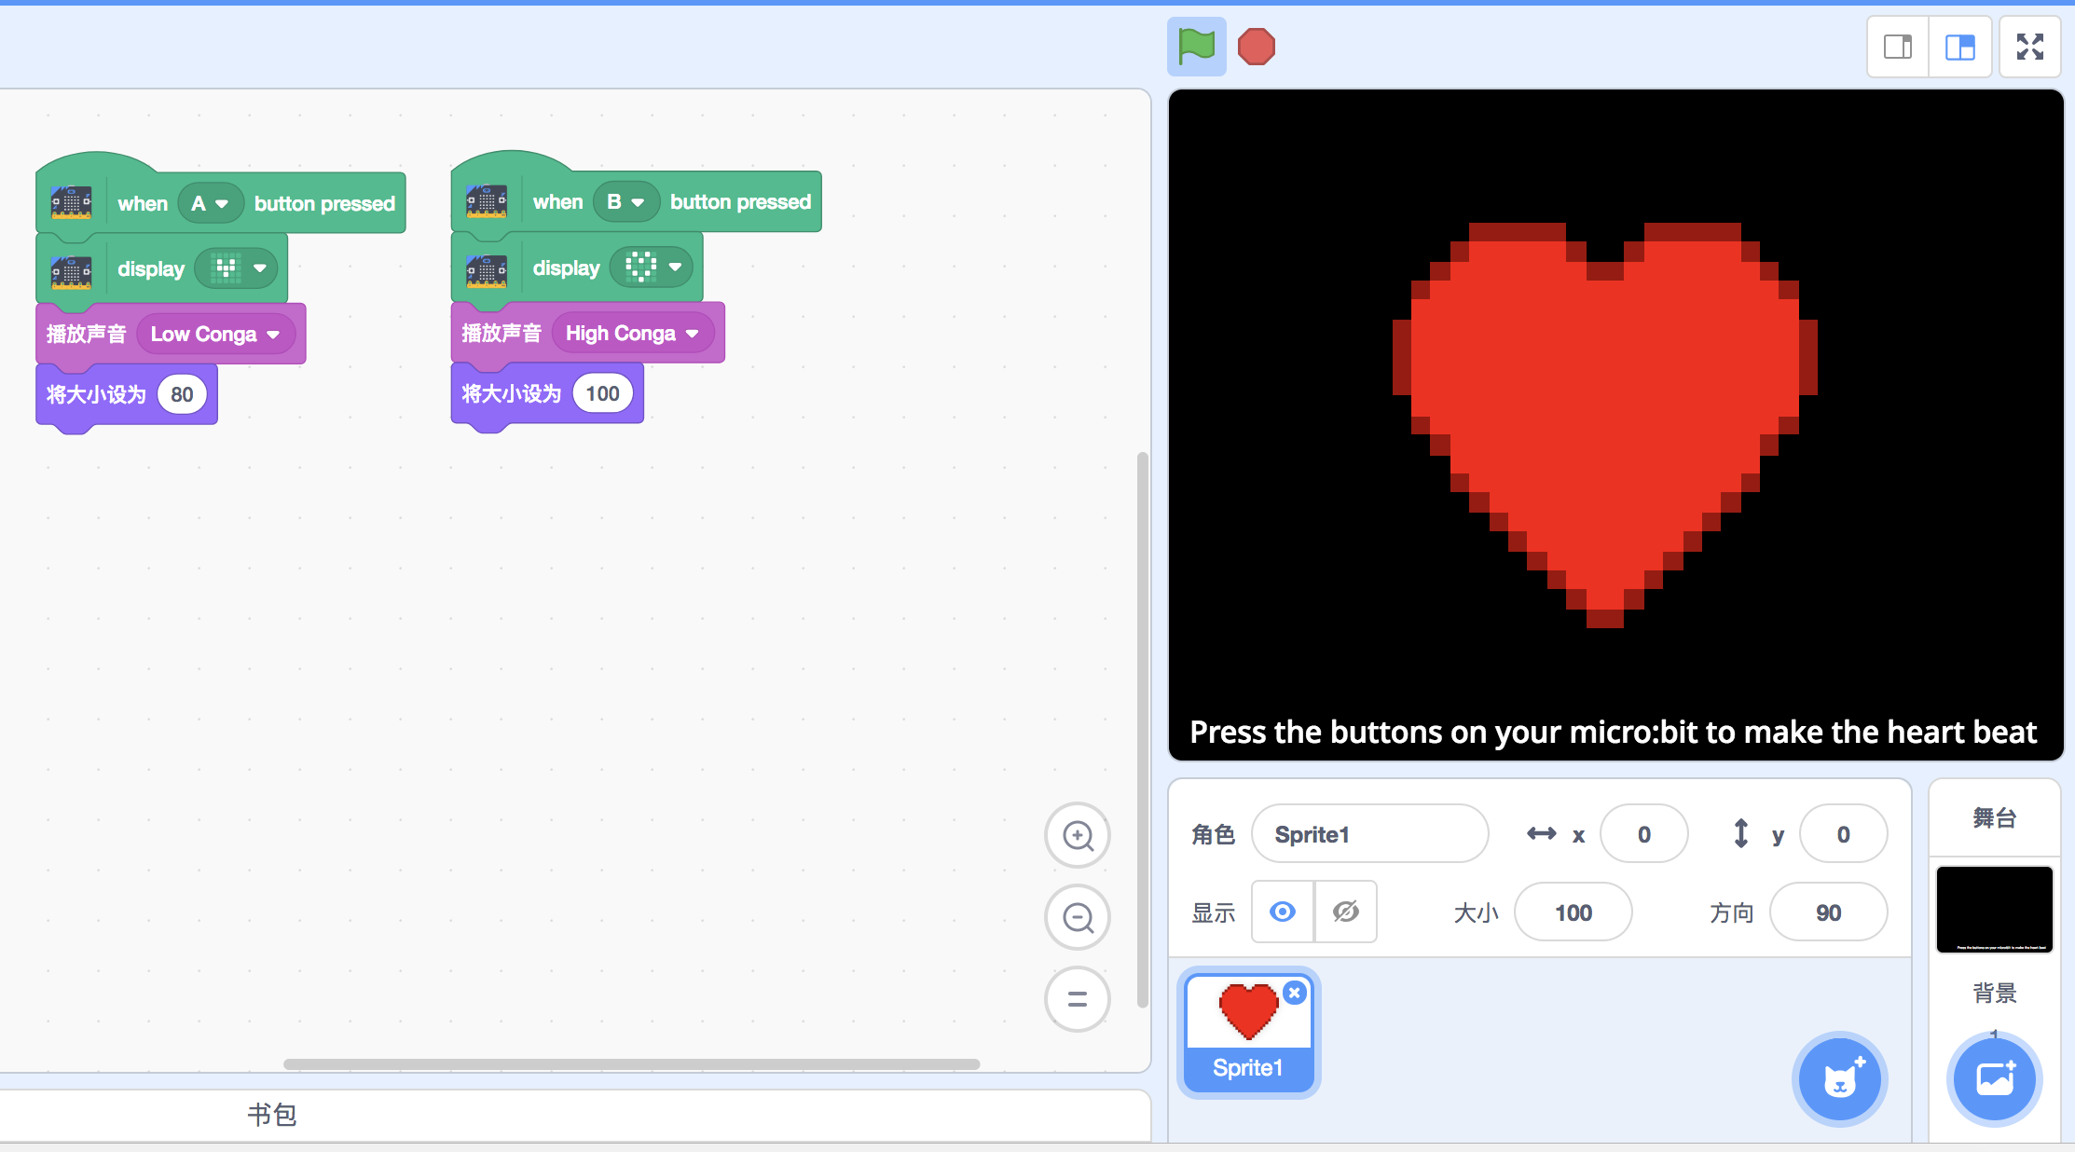This screenshot has width=2075, height=1152.
Task: Reset workspace zoom with equals icon
Action: click(1078, 999)
